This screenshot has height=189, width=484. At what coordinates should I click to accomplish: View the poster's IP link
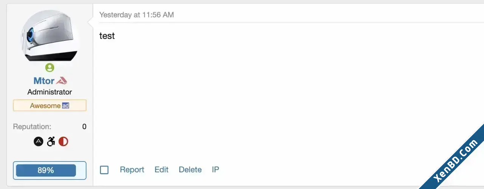[x=216, y=170]
